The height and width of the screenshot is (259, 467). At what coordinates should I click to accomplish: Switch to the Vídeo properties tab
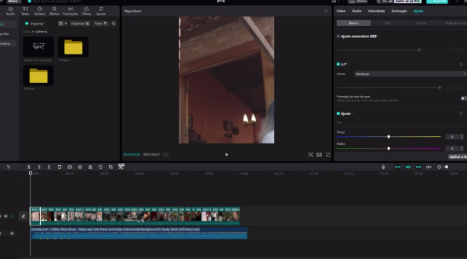[x=341, y=11]
